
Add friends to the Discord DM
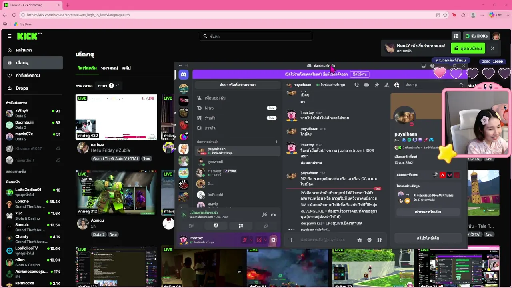click(387, 85)
